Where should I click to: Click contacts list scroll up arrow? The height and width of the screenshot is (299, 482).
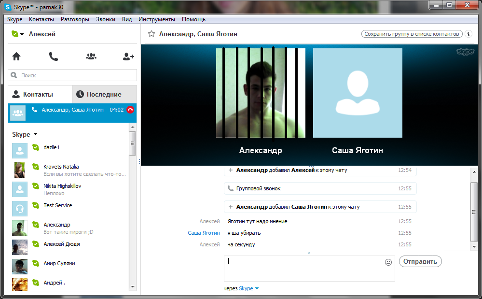click(x=133, y=127)
